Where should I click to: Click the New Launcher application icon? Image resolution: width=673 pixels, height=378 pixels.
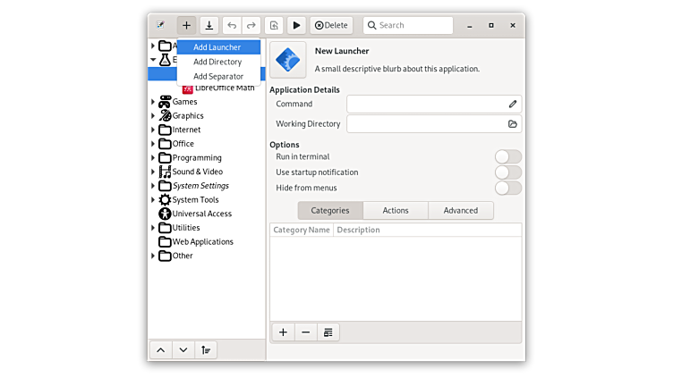pos(288,59)
